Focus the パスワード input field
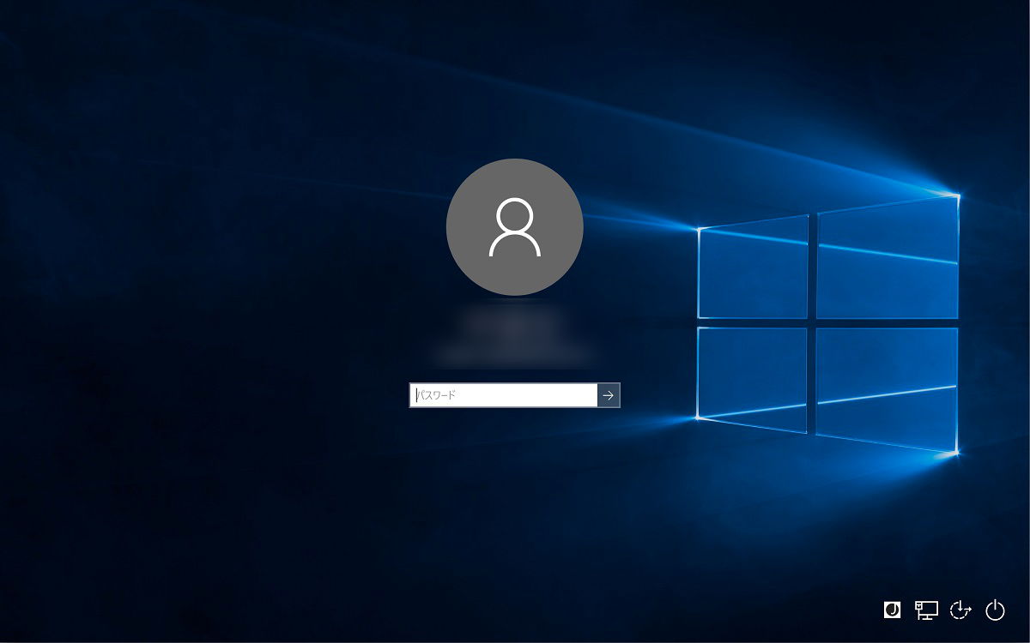The width and height of the screenshot is (1030, 643). pos(504,395)
